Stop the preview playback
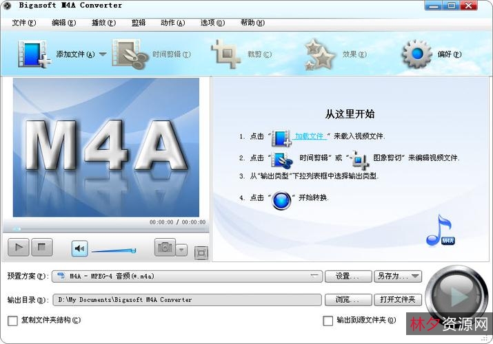 click(41, 247)
